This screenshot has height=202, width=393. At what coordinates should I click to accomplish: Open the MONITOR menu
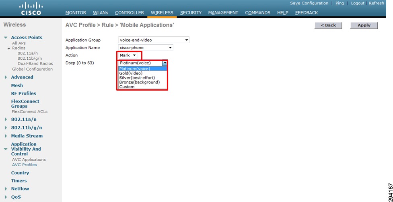pos(76,12)
